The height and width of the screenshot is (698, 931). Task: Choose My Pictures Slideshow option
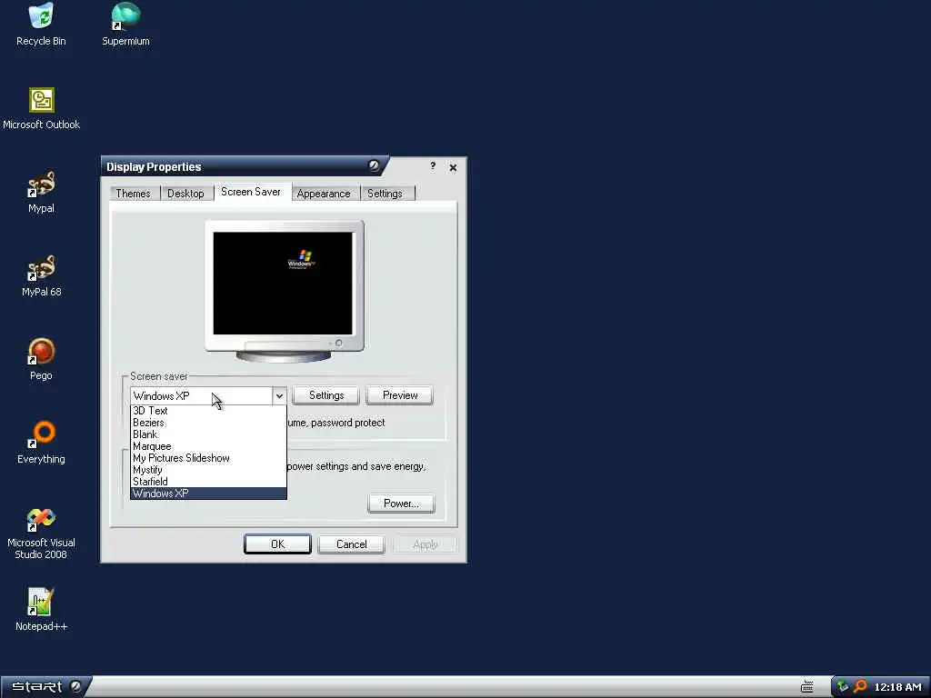point(208,458)
